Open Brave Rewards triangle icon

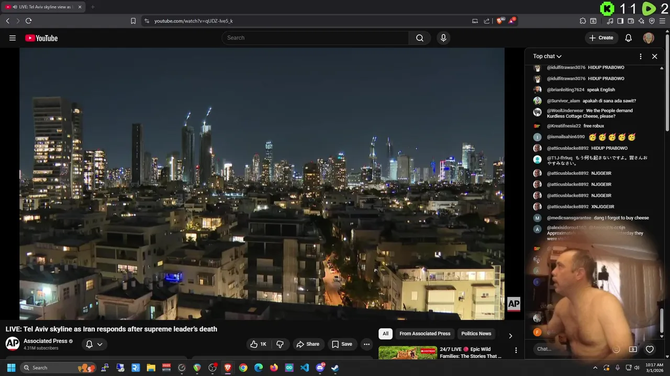(x=512, y=21)
